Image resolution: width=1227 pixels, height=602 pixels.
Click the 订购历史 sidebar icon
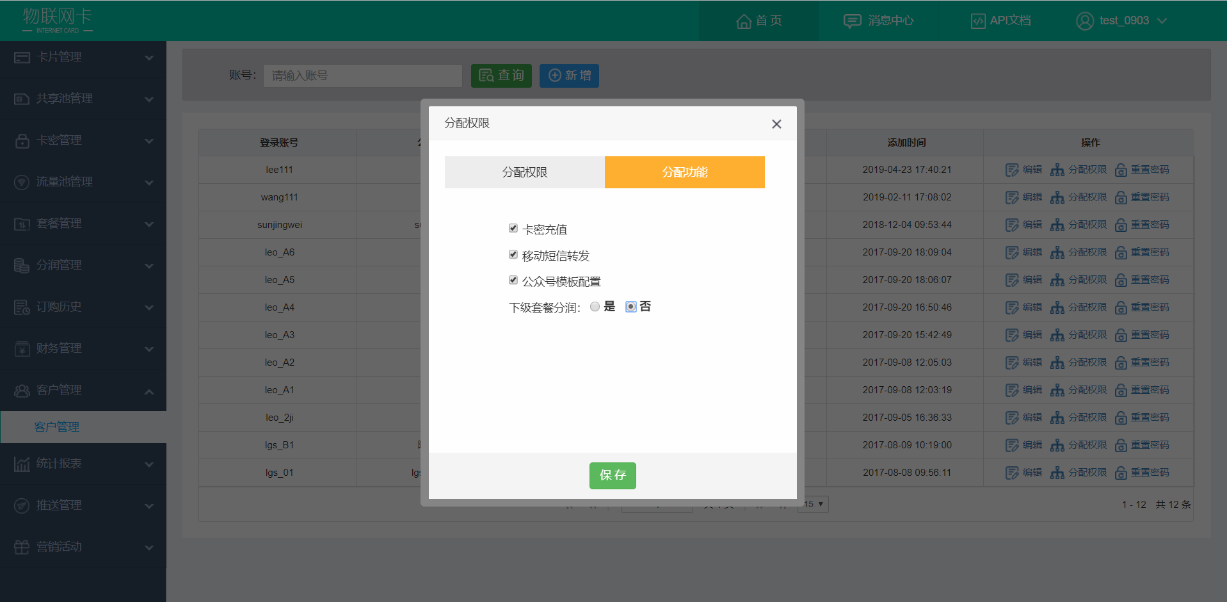pyautogui.click(x=22, y=307)
